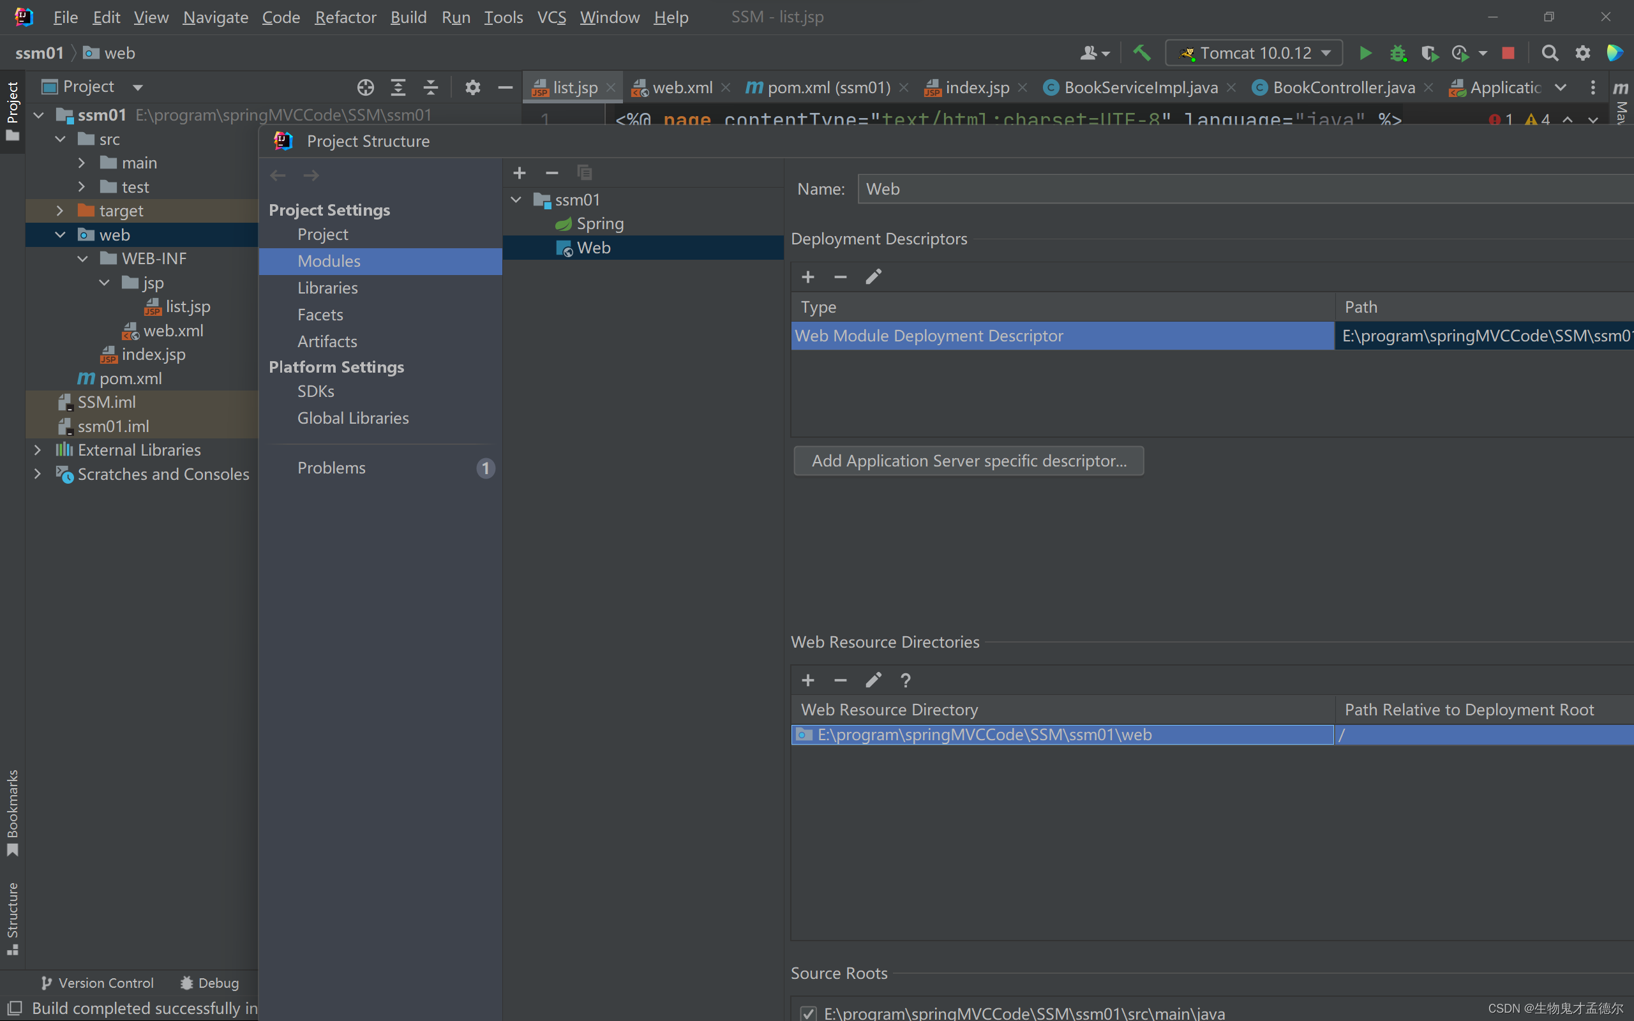The height and width of the screenshot is (1021, 1634).
Task: Remove selected web resource directory
Action: click(840, 680)
